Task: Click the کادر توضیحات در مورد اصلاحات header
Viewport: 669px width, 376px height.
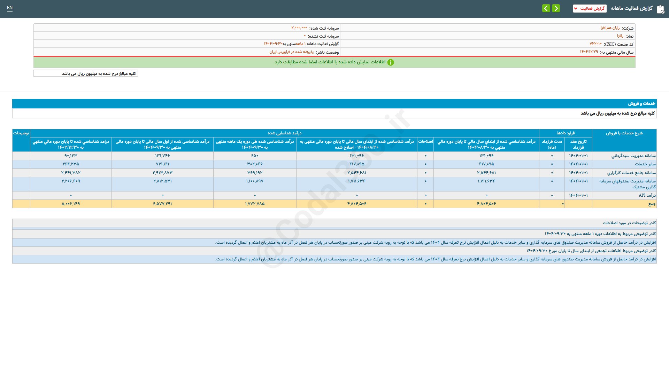Action: pos(629,223)
